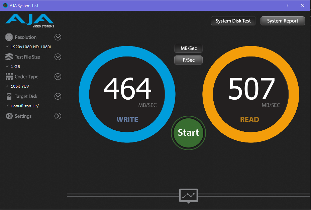Expand the Test File Size dropdown arrow
This screenshot has height=210, width=311.
pyautogui.click(x=58, y=57)
